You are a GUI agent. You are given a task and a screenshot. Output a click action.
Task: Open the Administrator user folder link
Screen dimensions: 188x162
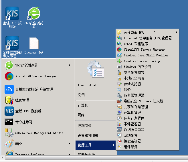pyautogui.click(x=89, y=85)
